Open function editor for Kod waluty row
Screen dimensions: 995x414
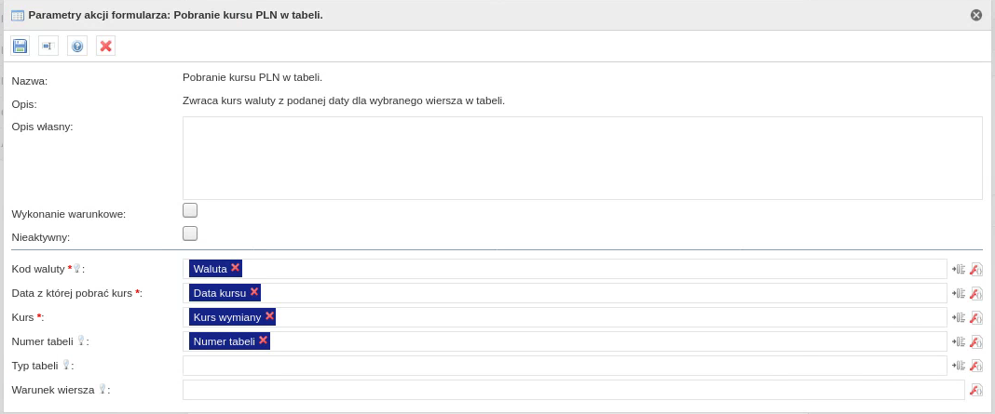(x=976, y=269)
